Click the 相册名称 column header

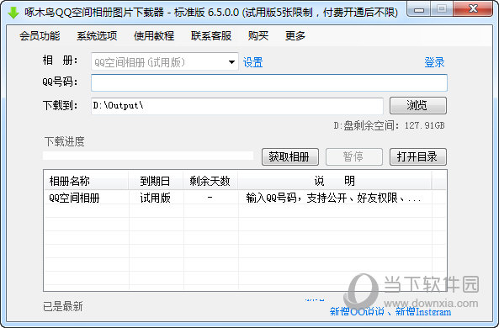(86, 181)
